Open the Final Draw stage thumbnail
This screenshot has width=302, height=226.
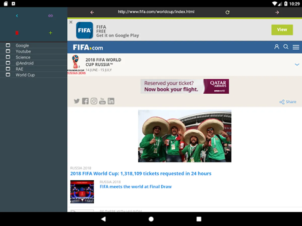(x=82, y=192)
